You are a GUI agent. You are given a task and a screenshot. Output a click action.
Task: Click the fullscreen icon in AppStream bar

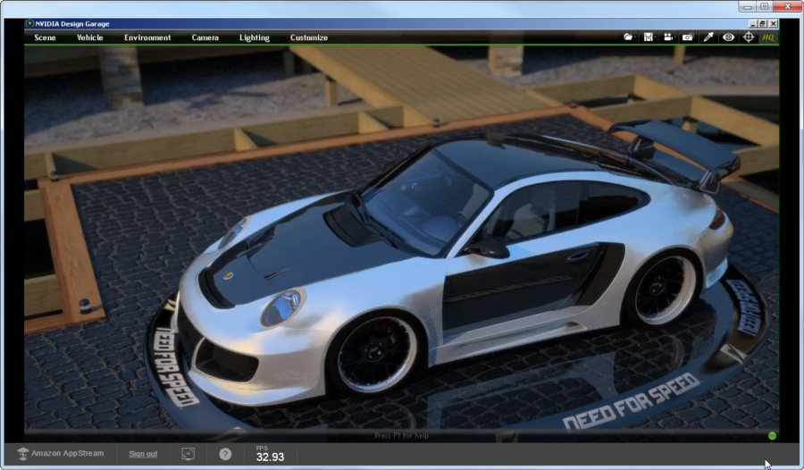pyautogui.click(x=188, y=454)
